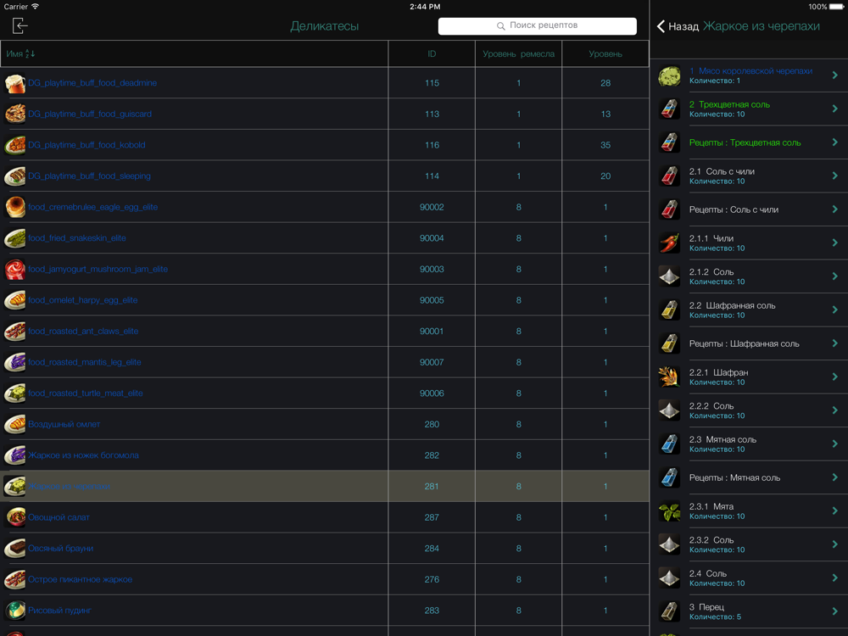This screenshot has height=636, width=848.
Task: Select the food_fried_snakeskin_elite recipe name
Action: point(77,238)
